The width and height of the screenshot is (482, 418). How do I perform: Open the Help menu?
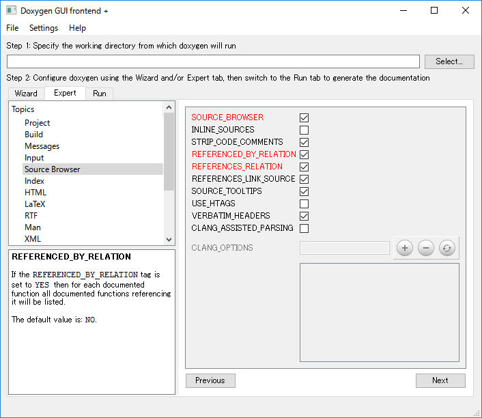pos(77,28)
